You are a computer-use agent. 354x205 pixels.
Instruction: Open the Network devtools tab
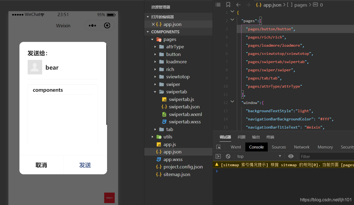click(x=302, y=147)
